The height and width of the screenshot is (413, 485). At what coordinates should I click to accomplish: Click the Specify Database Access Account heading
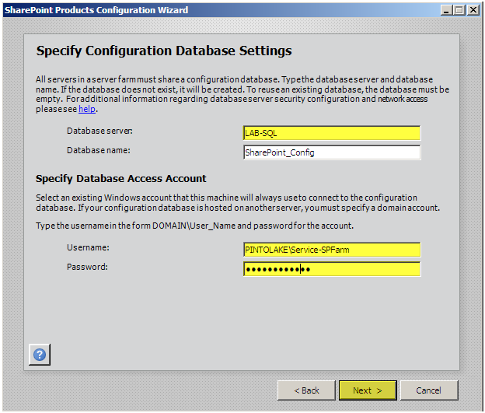click(x=120, y=179)
